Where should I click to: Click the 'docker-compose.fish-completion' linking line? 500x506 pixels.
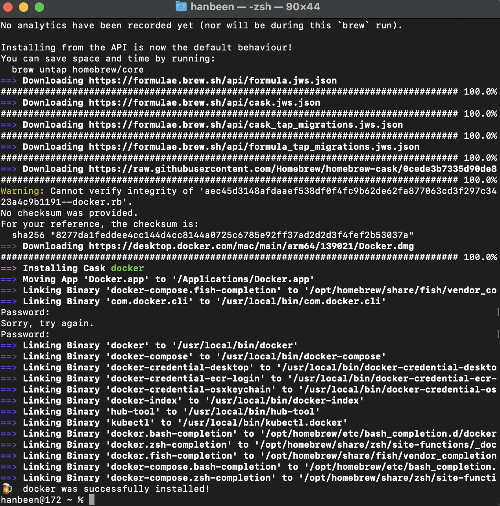tap(249, 290)
